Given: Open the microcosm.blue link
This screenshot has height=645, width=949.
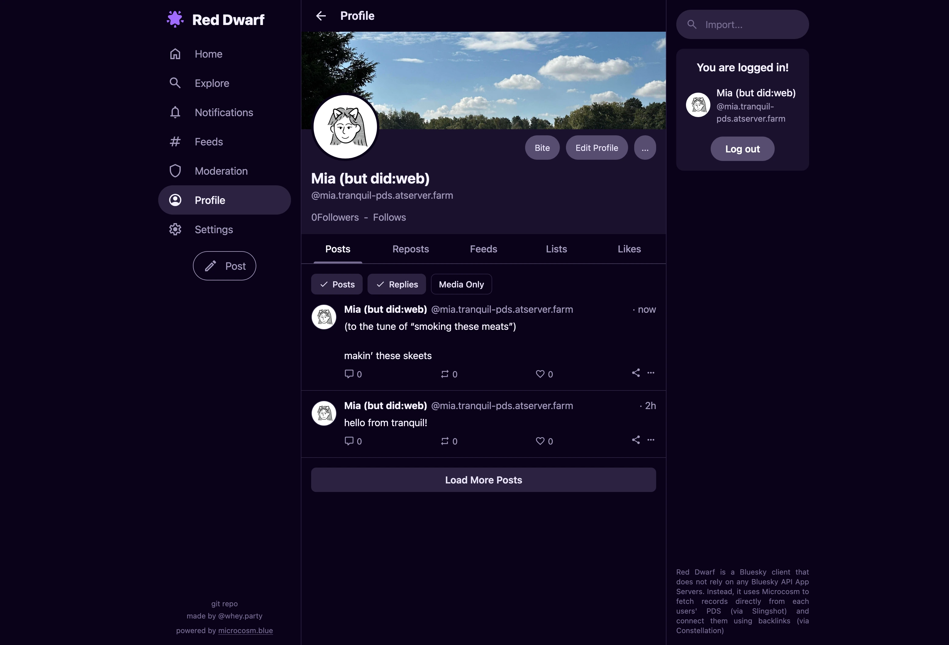Looking at the screenshot, I should coord(245,631).
